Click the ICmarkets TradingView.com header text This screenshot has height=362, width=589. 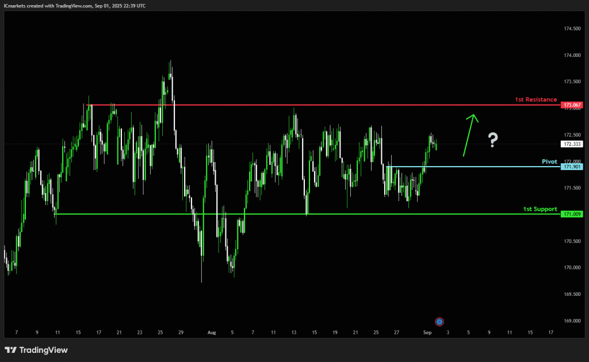(x=74, y=6)
